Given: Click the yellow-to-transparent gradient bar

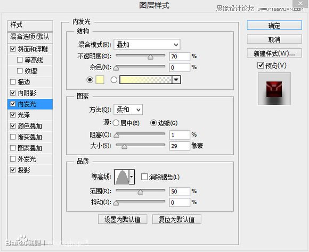Looking at the screenshot, I should tap(145, 80).
